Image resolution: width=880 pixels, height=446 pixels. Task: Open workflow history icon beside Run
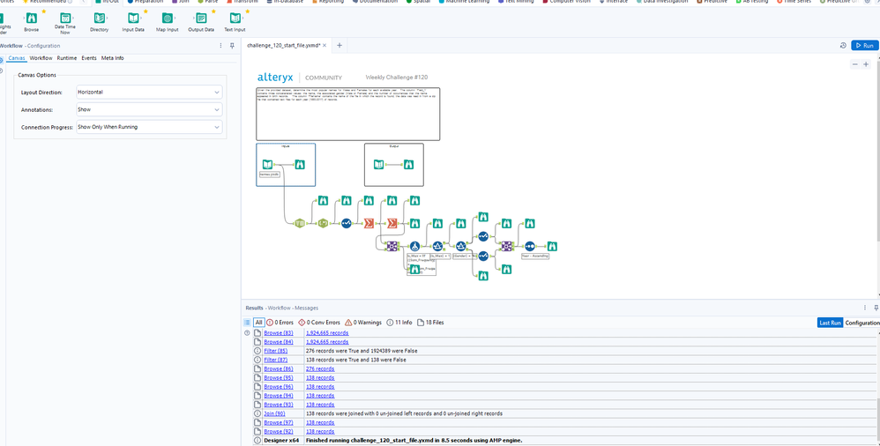pos(843,46)
